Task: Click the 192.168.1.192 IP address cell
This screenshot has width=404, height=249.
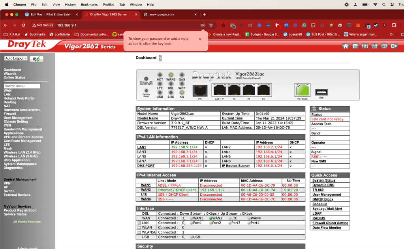Action: (219, 190)
